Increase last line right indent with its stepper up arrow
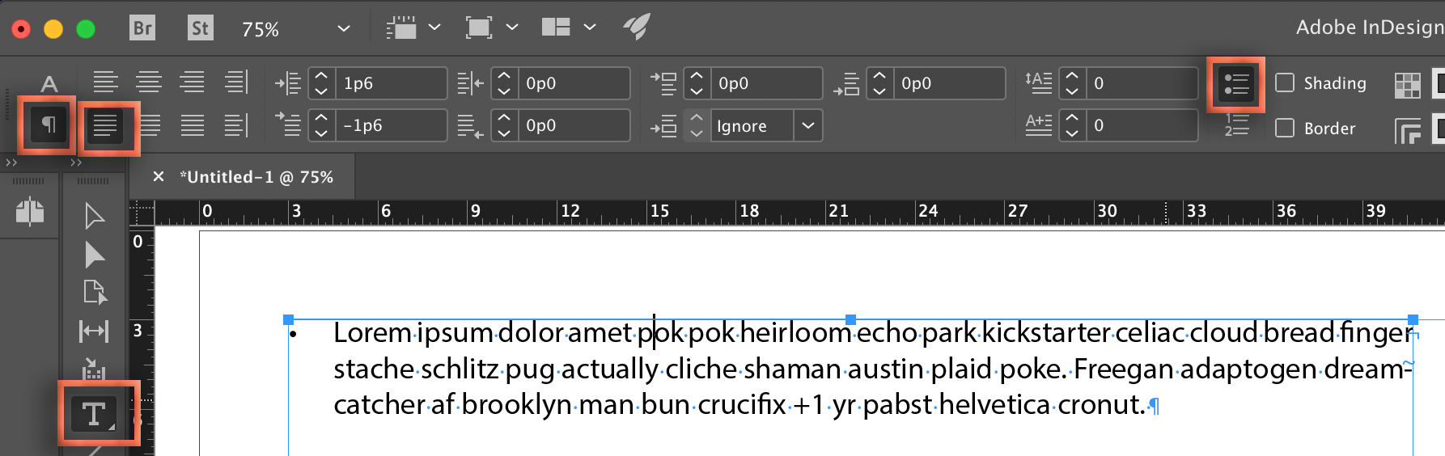The width and height of the screenshot is (1445, 456). click(x=504, y=117)
